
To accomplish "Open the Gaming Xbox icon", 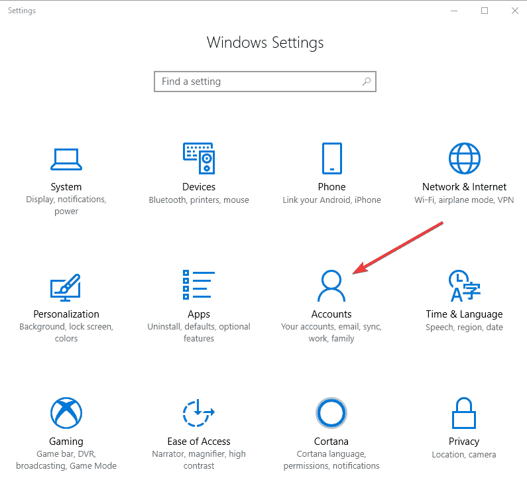I will pyautogui.click(x=66, y=413).
